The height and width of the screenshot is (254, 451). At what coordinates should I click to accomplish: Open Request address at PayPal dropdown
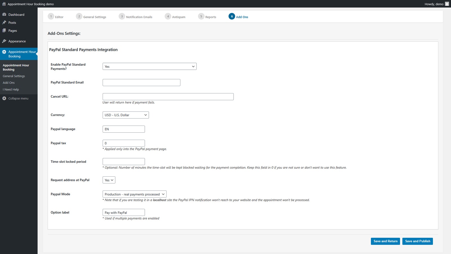(109, 180)
